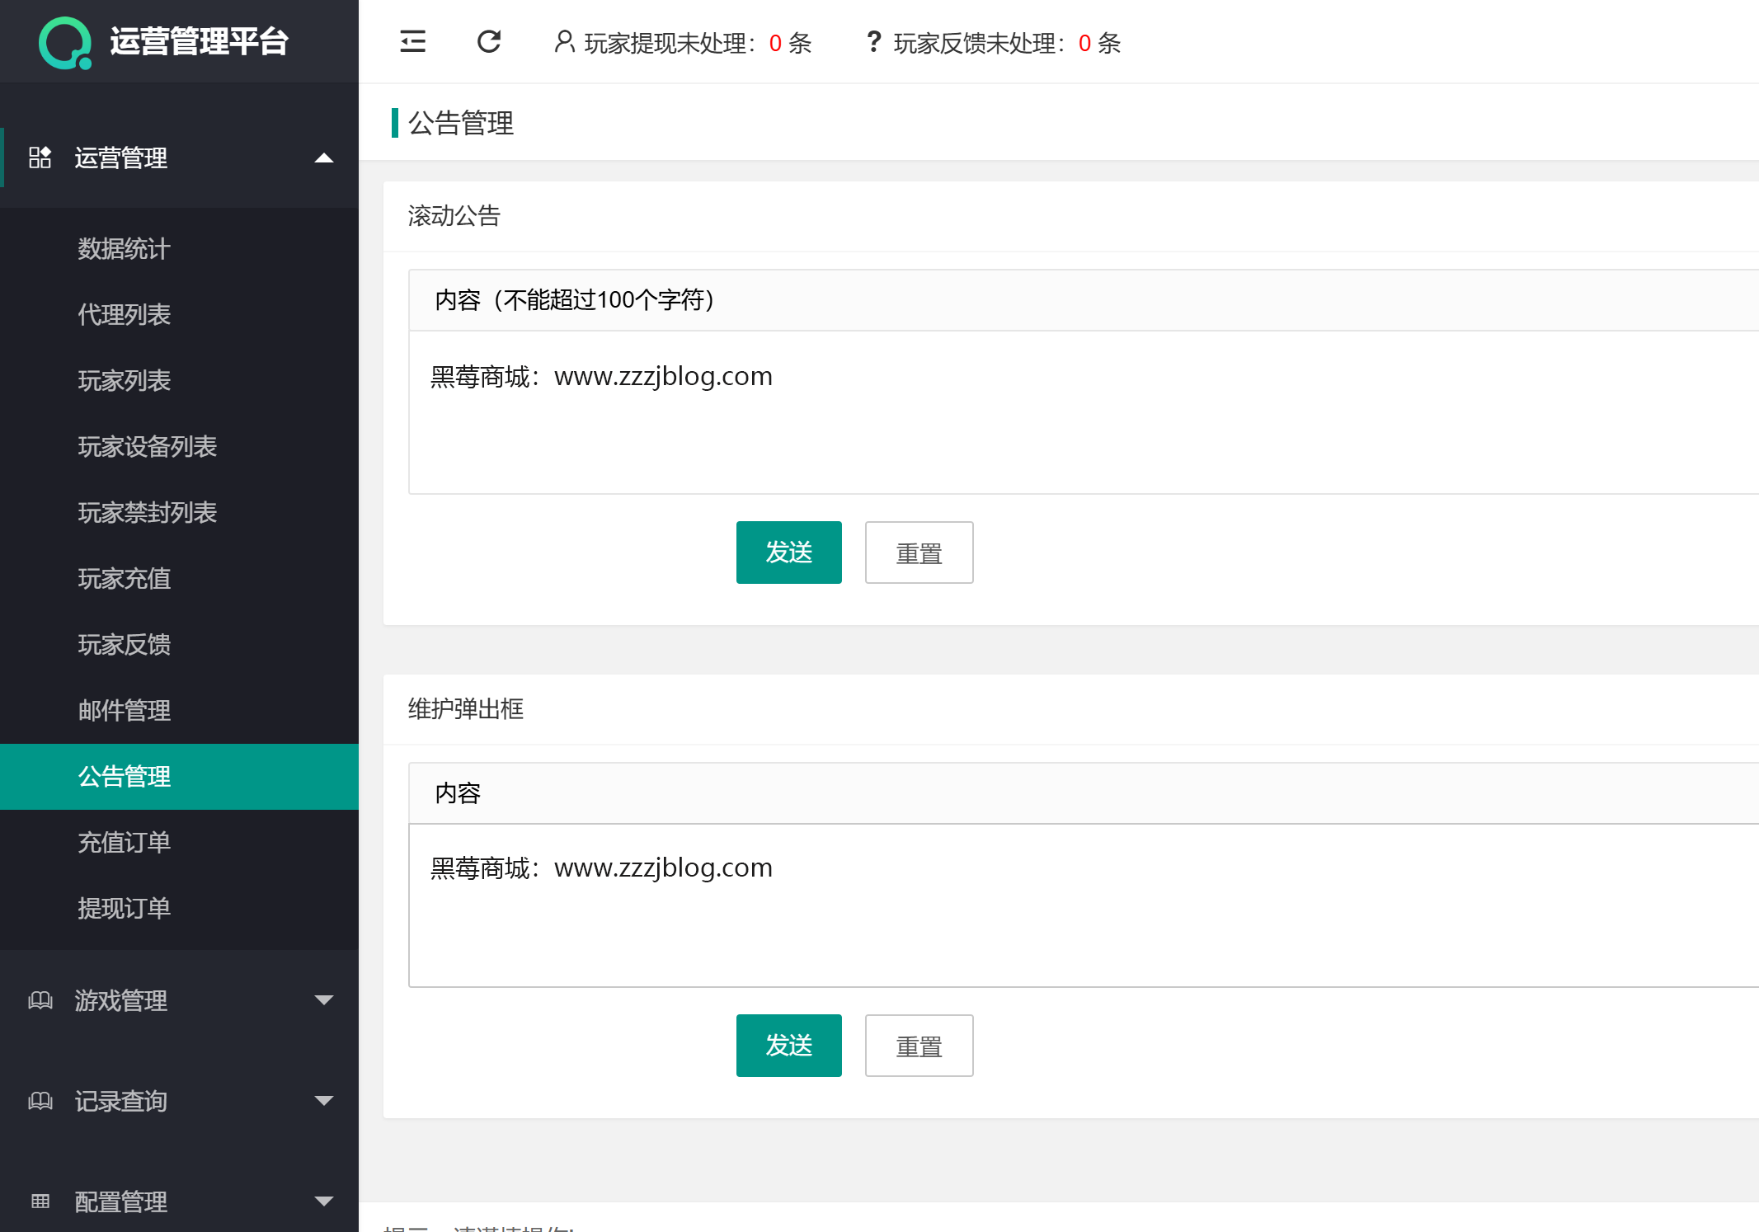Select the 邮件管理 menu item
Screen dimensions: 1759x1232
tap(124, 710)
